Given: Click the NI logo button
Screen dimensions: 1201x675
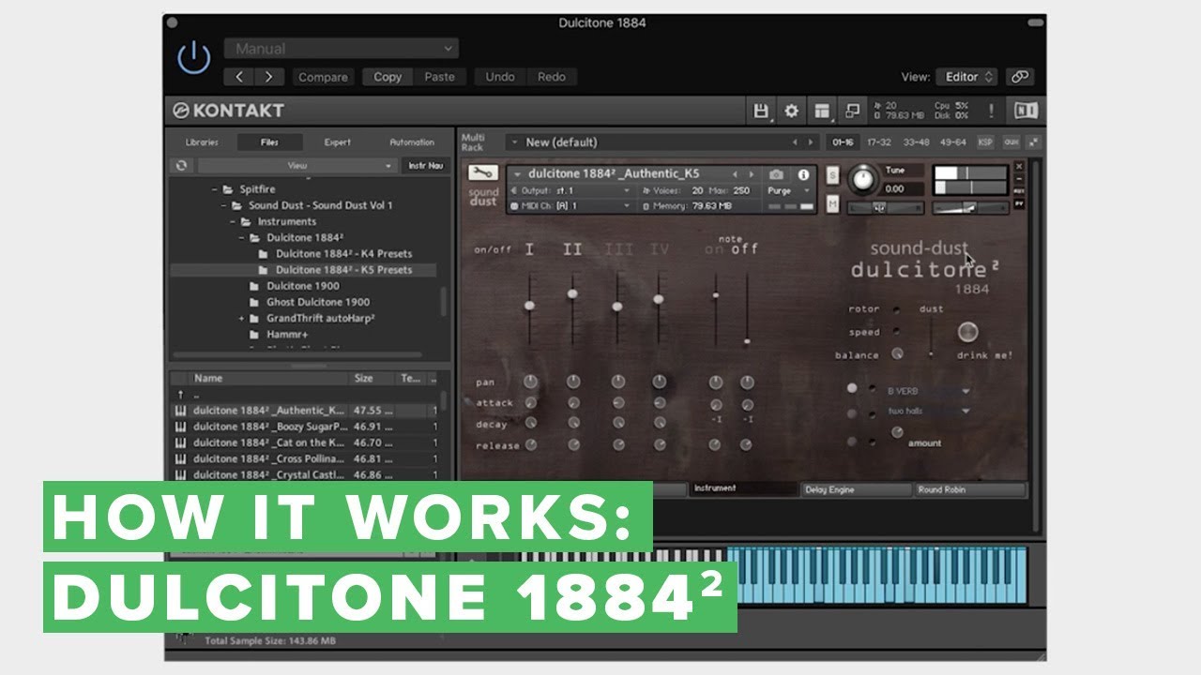Looking at the screenshot, I should click(x=1026, y=111).
